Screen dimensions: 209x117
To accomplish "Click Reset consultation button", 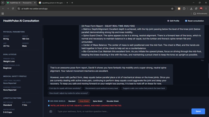I will pyautogui.click(x=194, y=21).
